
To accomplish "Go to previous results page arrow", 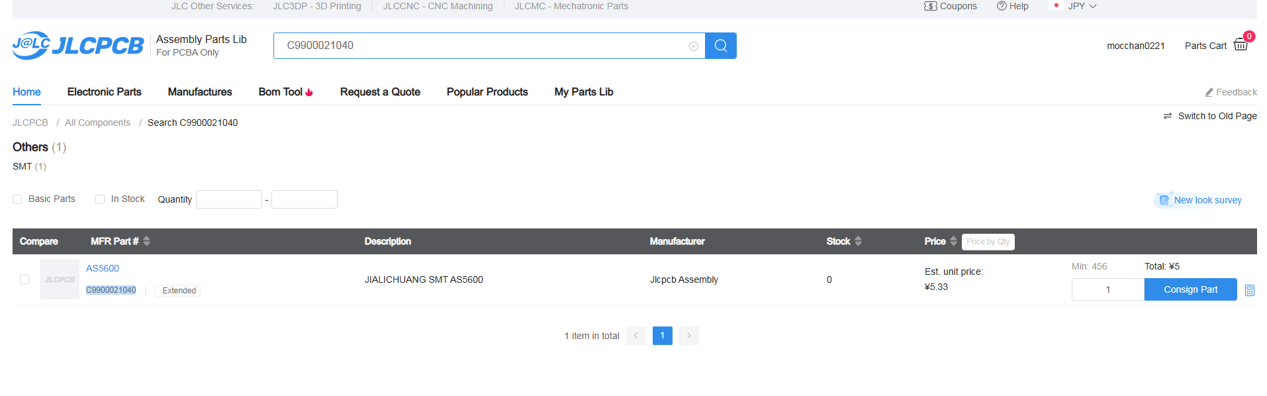I will [x=636, y=336].
